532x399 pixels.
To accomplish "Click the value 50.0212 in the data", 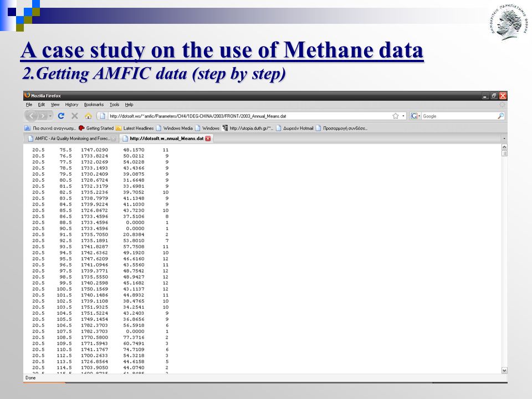I will click(134, 156).
